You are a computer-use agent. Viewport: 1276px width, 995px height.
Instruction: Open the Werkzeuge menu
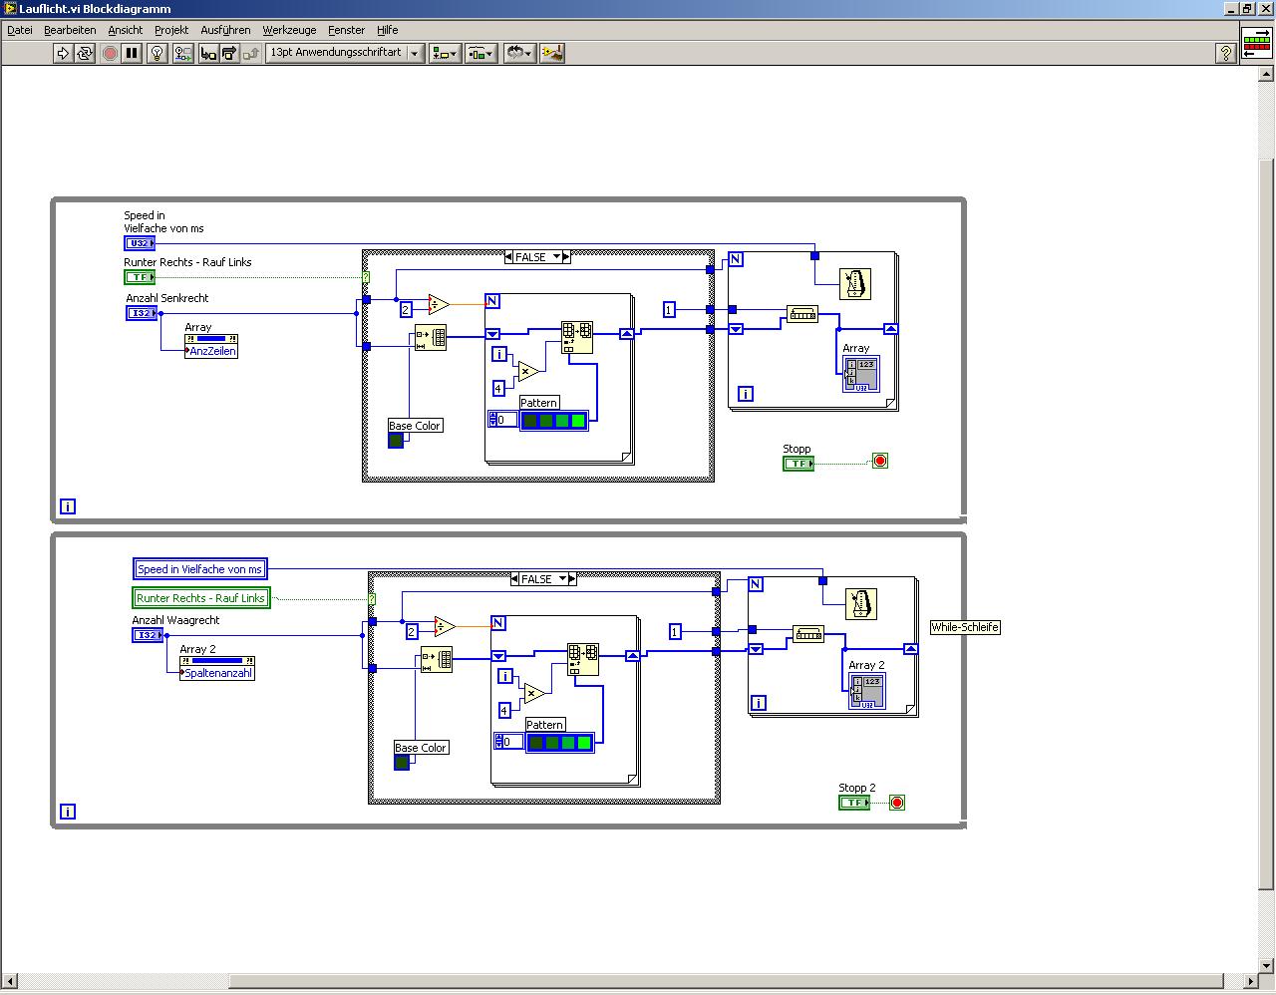(289, 30)
